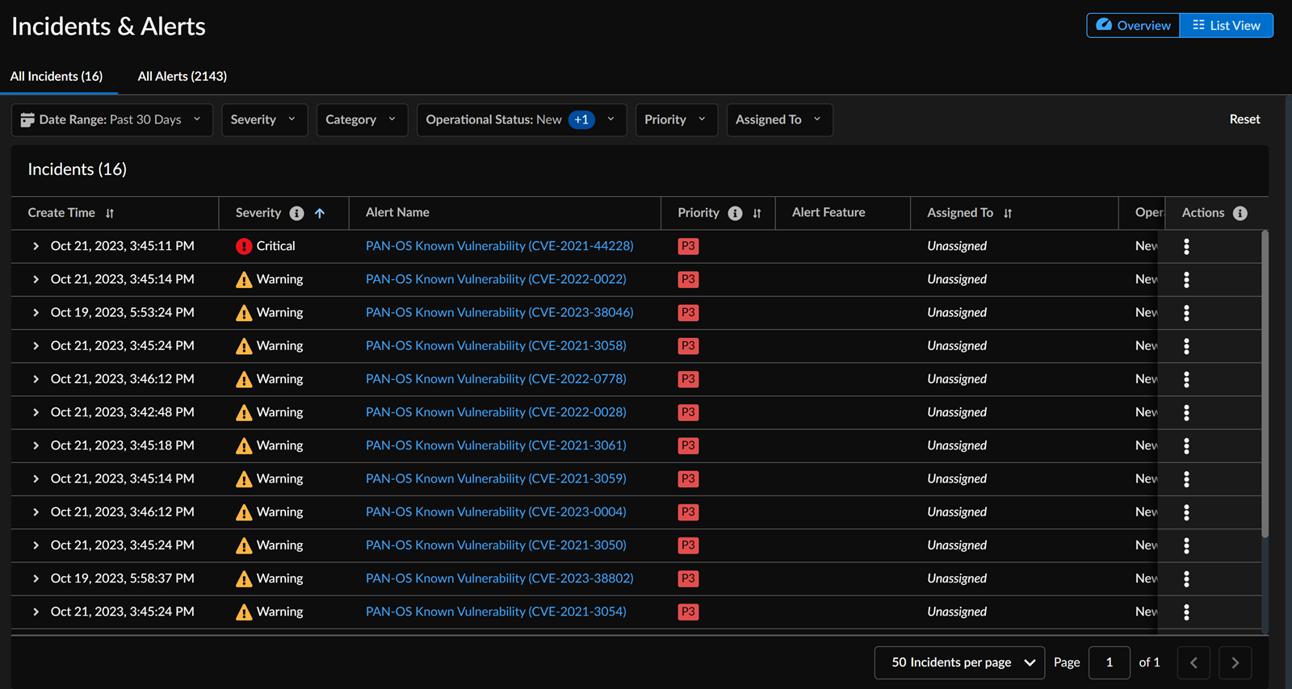The height and width of the screenshot is (689, 1292).
Task: Open the Date Range filter dropdown
Action: [x=111, y=119]
